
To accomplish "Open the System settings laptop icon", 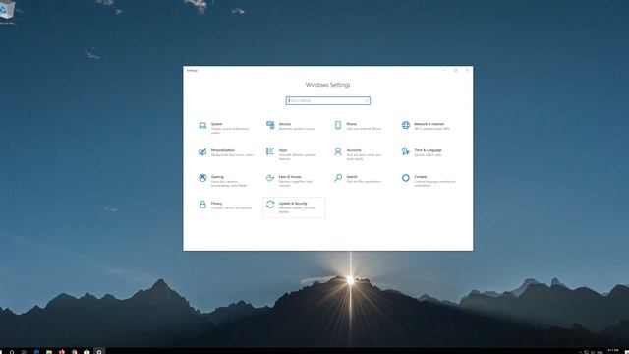I will click(202, 126).
